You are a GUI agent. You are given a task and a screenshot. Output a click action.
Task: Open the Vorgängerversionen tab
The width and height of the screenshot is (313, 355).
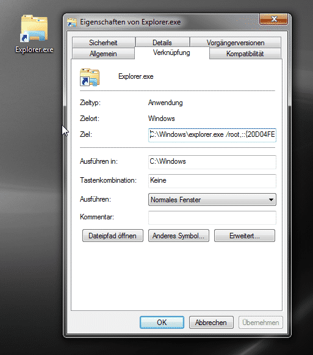[236, 42]
